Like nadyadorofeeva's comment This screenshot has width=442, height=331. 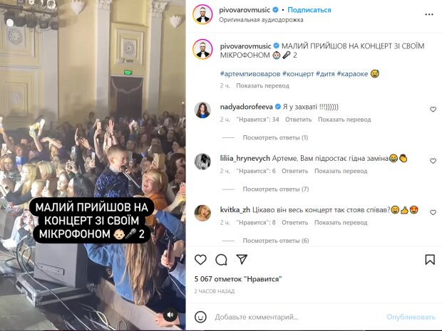click(433, 110)
